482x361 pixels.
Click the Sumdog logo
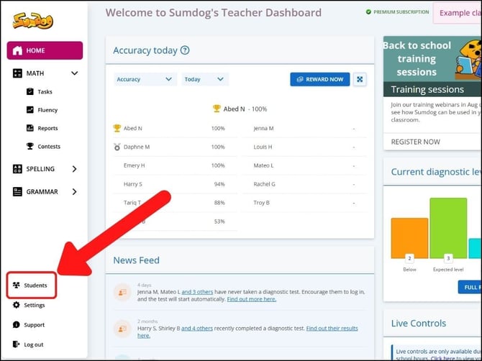point(33,21)
